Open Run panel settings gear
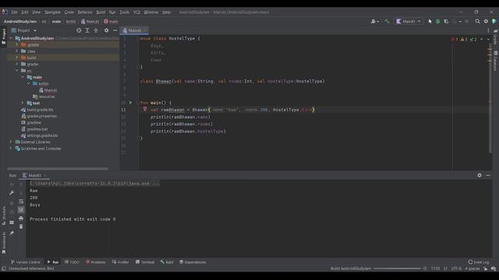The image size is (499, 280). [480, 175]
